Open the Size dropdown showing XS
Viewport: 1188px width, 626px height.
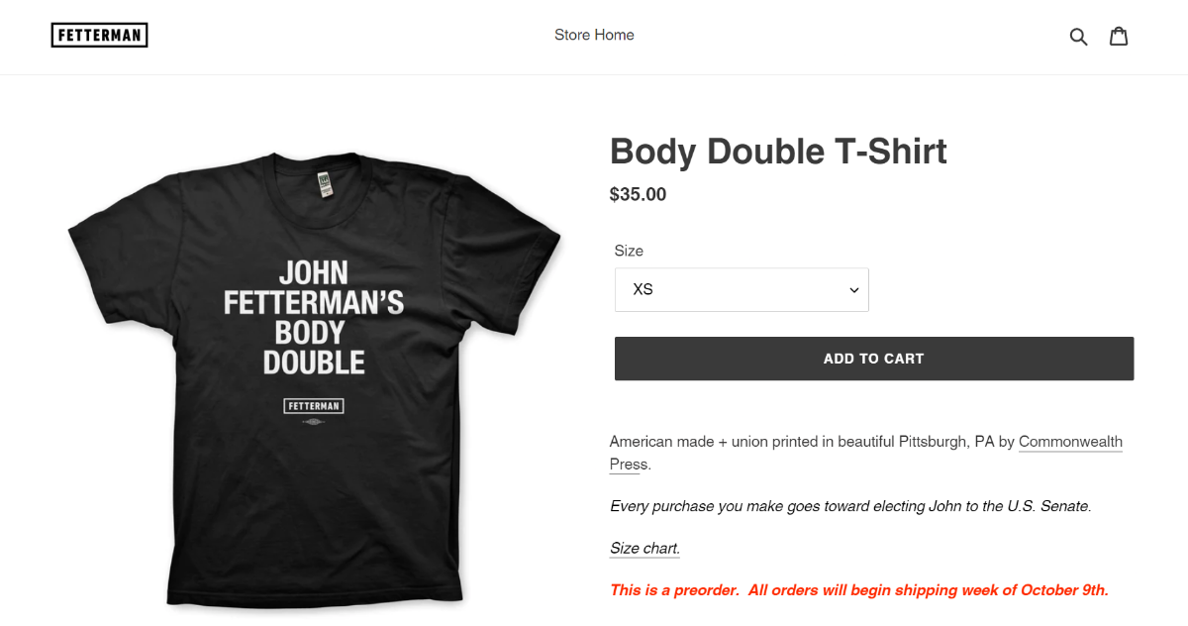(742, 290)
